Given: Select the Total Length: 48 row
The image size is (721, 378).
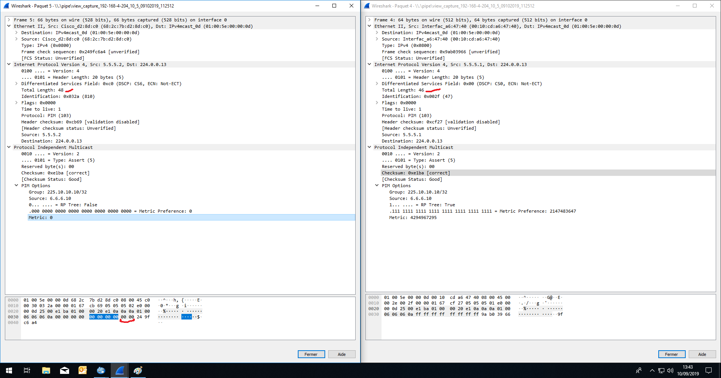Looking at the screenshot, I should click(x=42, y=90).
